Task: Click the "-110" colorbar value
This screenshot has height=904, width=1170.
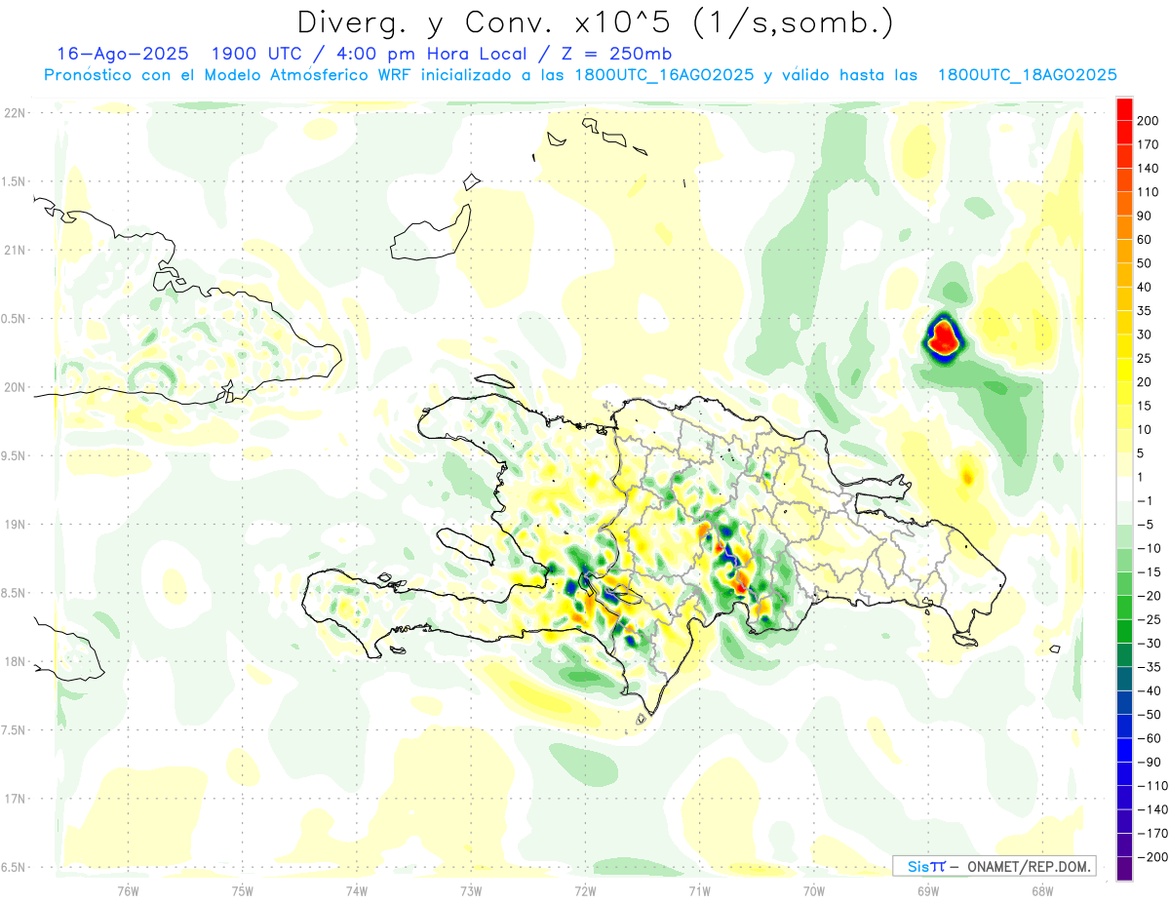Action: click(1152, 786)
